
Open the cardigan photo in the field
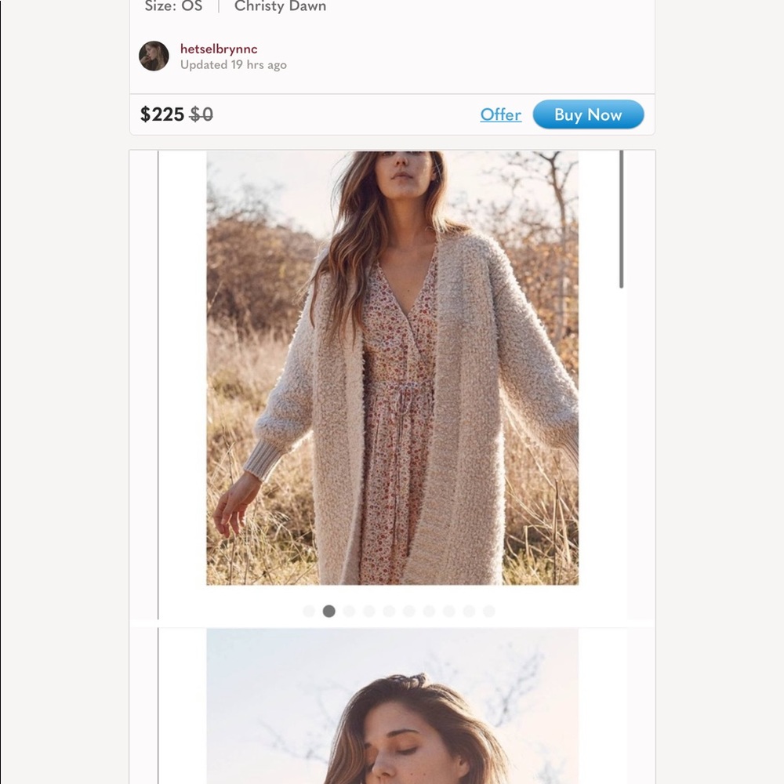point(392,368)
